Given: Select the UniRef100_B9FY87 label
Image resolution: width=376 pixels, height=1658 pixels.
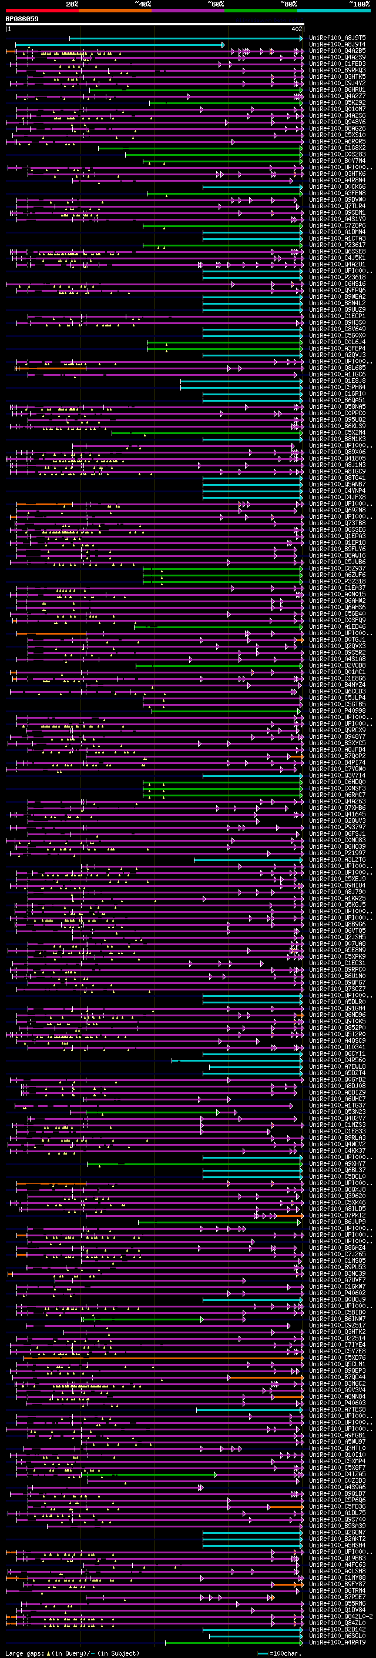Looking at the screenshot, I should [x=337, y=1584].
